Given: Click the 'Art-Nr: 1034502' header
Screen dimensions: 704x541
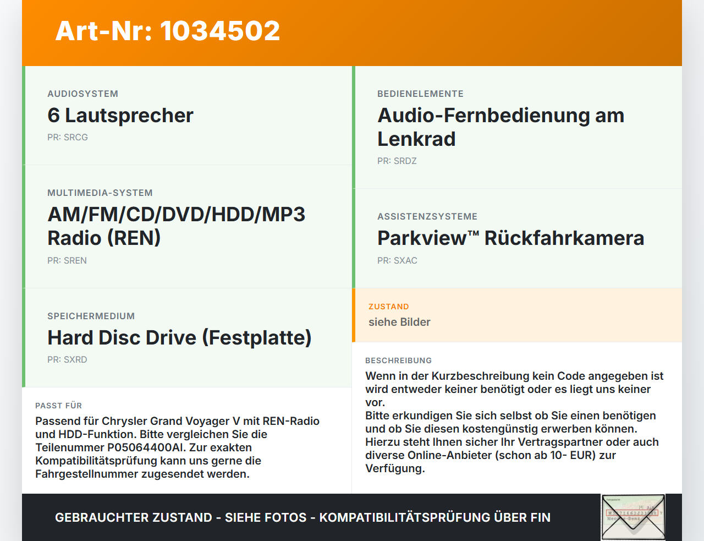Looking at the screenshot, I should point(168,31).
